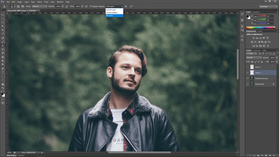Toggle lock transparent pixels
This screenshot has height=157, width=279.
(x=252, y=62)
